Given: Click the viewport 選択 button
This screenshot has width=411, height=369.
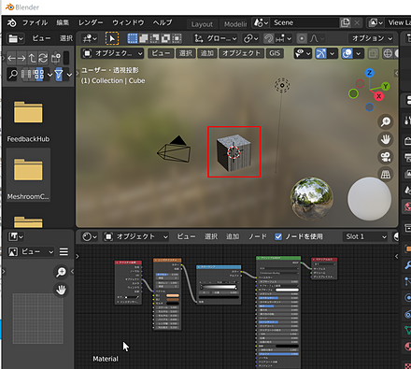Looking at the screenshot, I should [x=186, y=53].
